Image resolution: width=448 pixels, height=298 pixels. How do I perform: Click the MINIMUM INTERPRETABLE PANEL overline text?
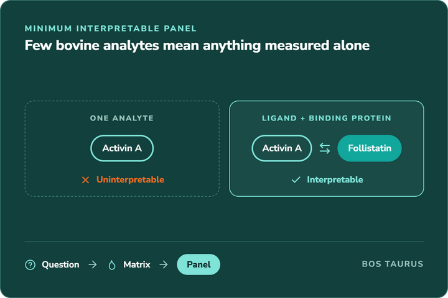coord(111,29)
